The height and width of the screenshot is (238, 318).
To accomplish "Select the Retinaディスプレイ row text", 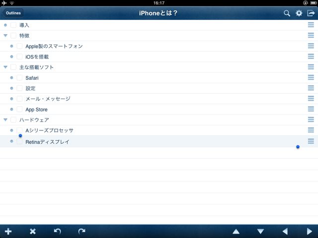I will 47,142.
